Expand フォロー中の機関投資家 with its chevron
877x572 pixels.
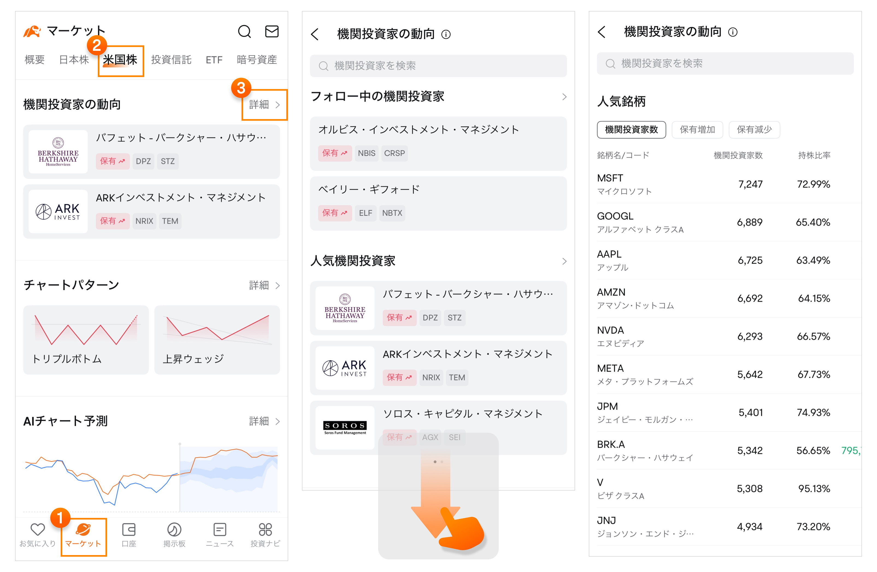pyautogui.click(x=564, y=96)
